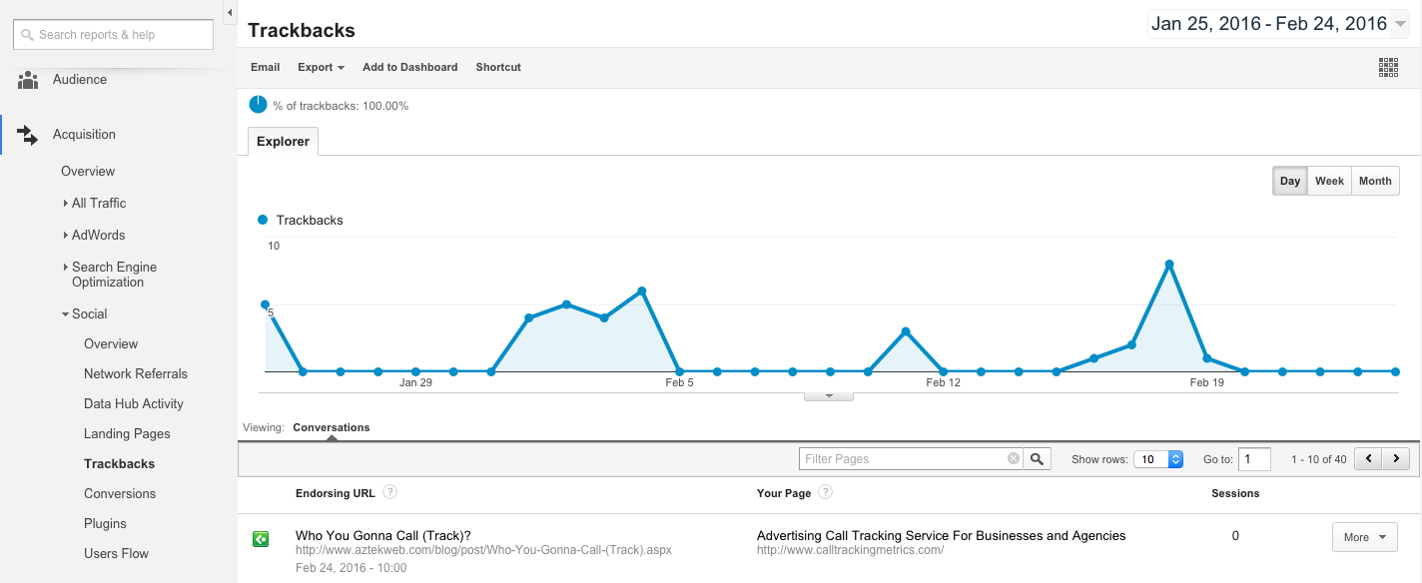The image size is (1422, 583).
Task: Click Add to Dashboard
Action: (409, 67)
